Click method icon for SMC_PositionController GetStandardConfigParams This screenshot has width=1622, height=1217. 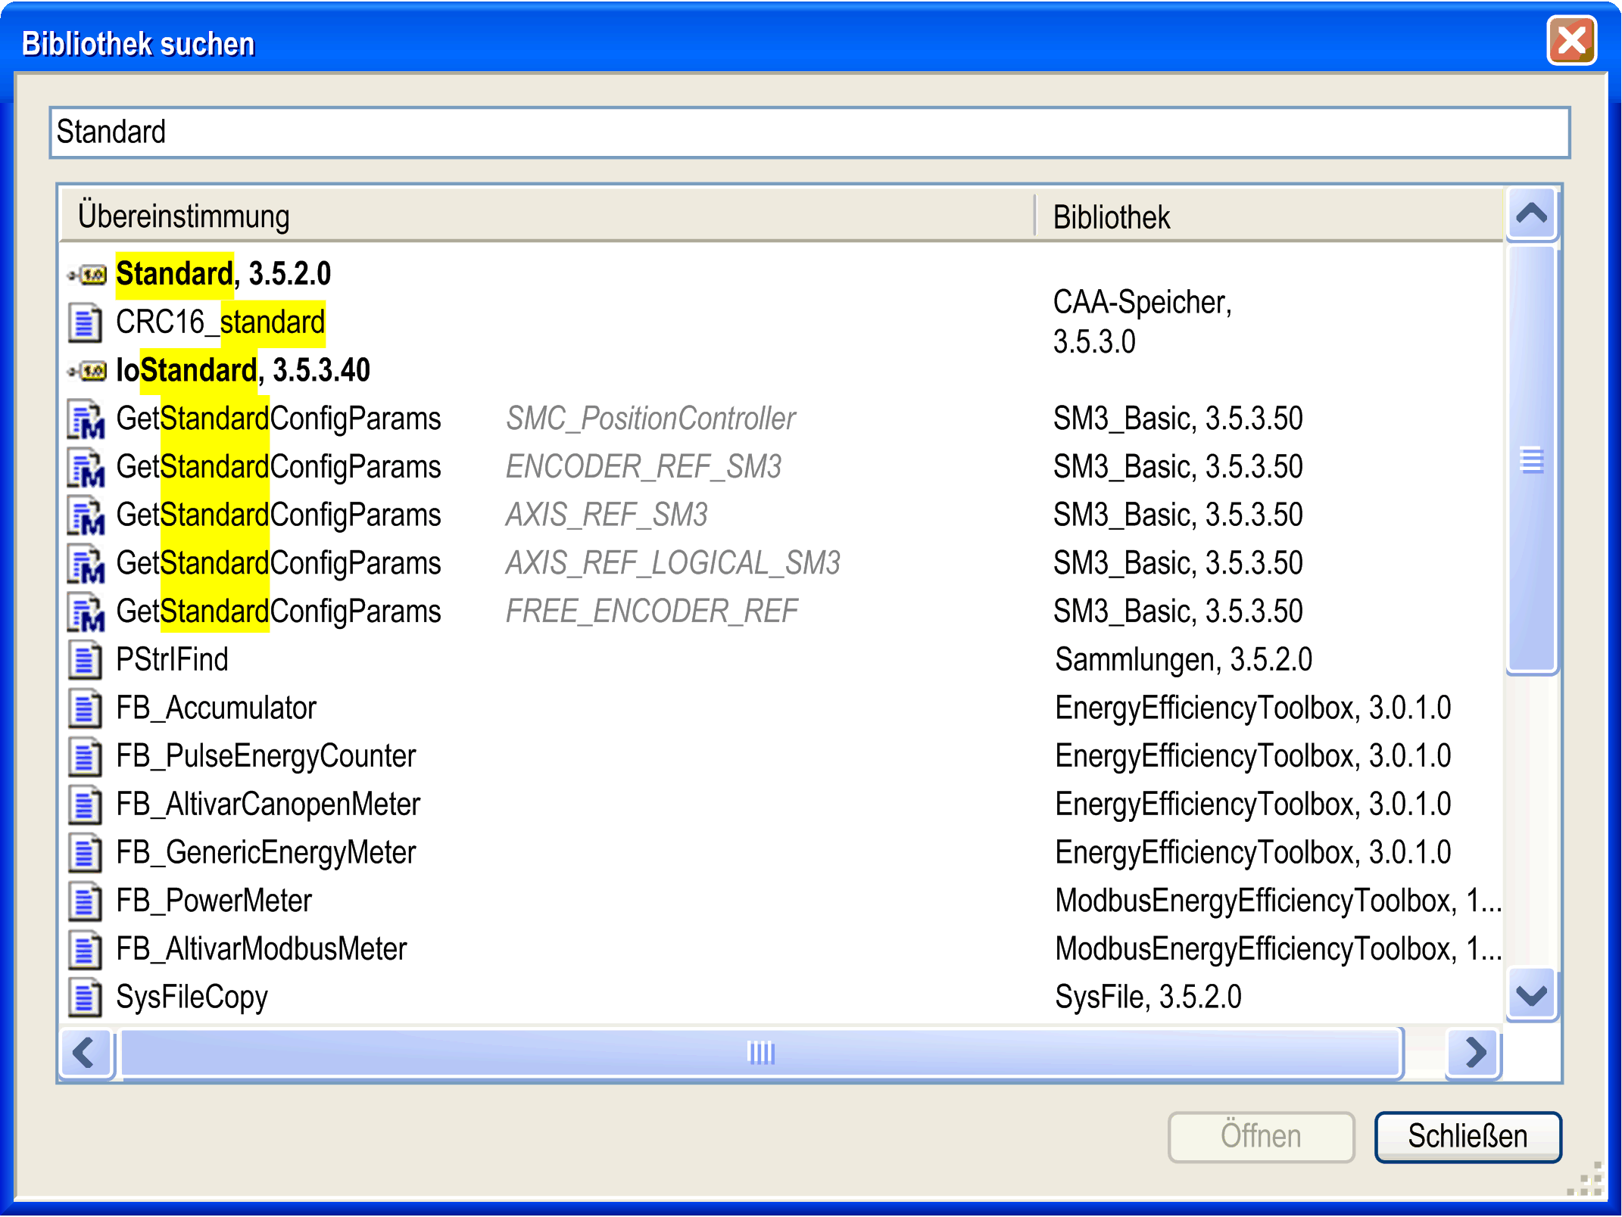[86, 420]
